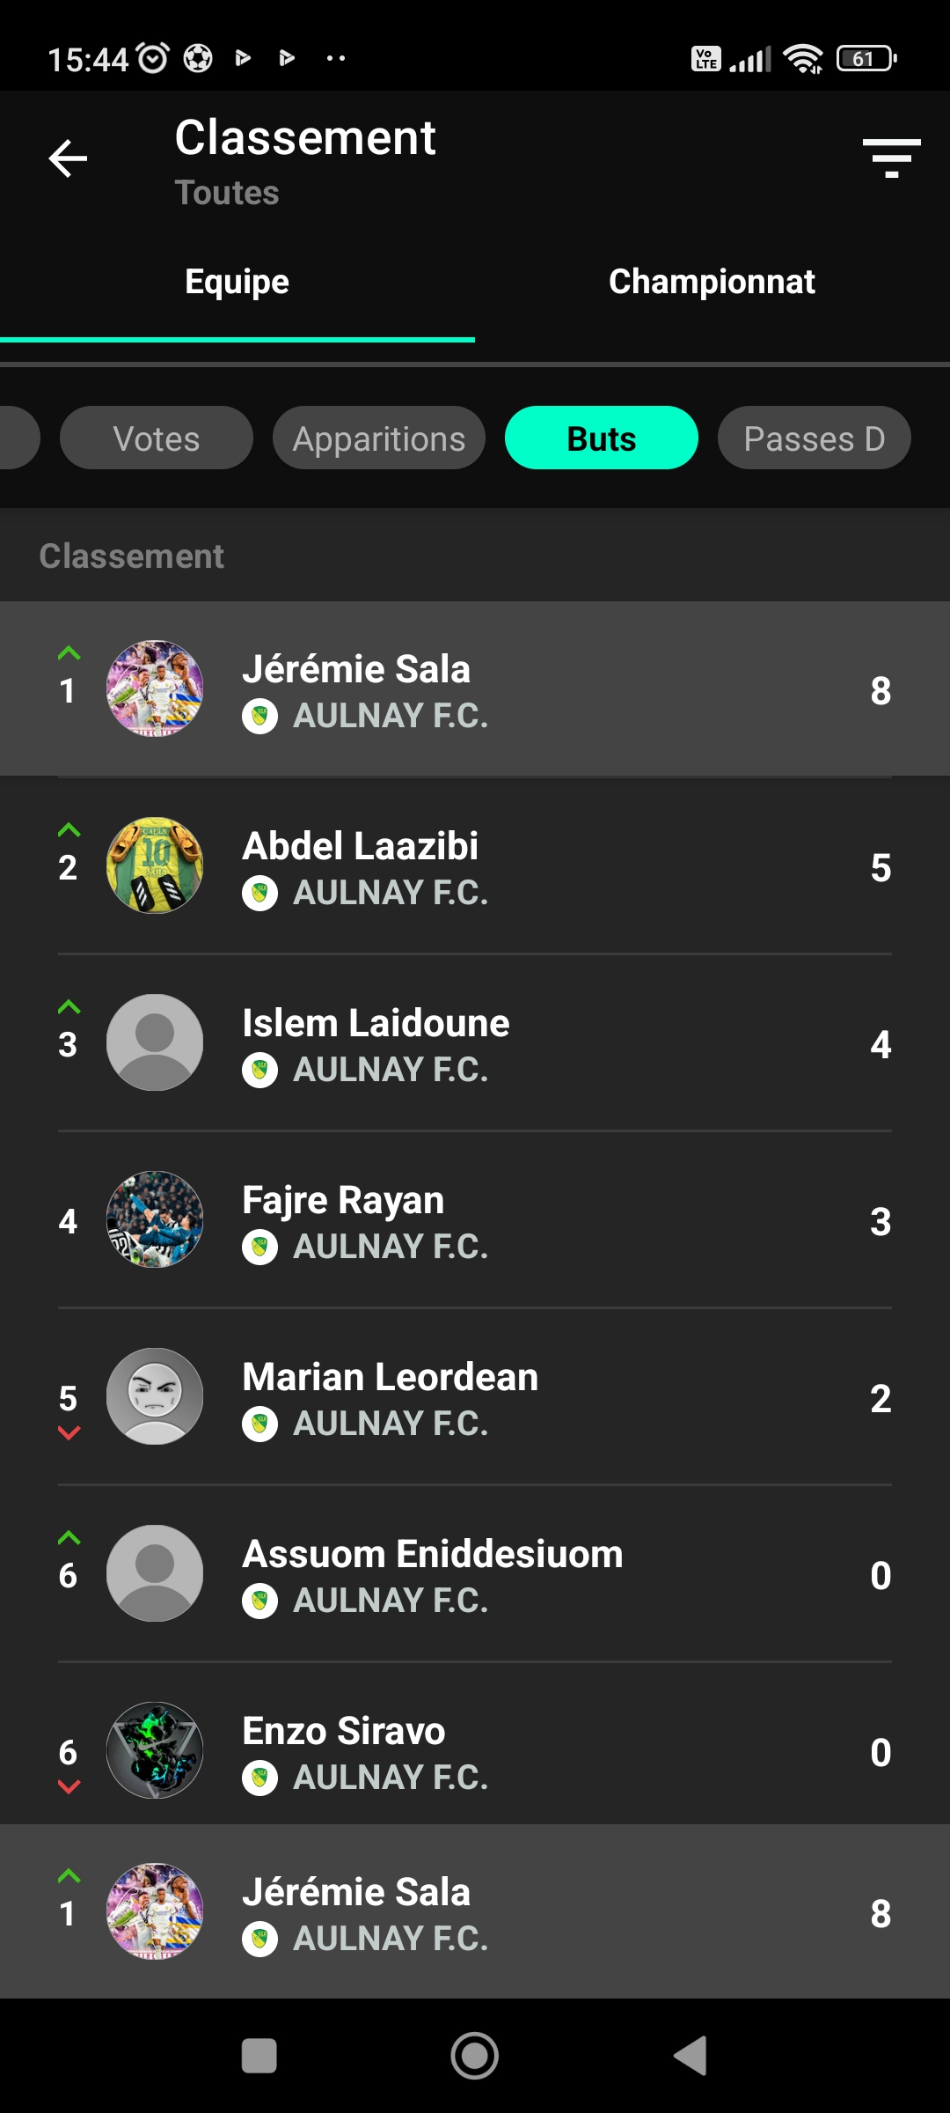Screen dimensions: 950x2113
Task: Tap Islem Laidoune's default profile icon
Action: point(155,1042)
